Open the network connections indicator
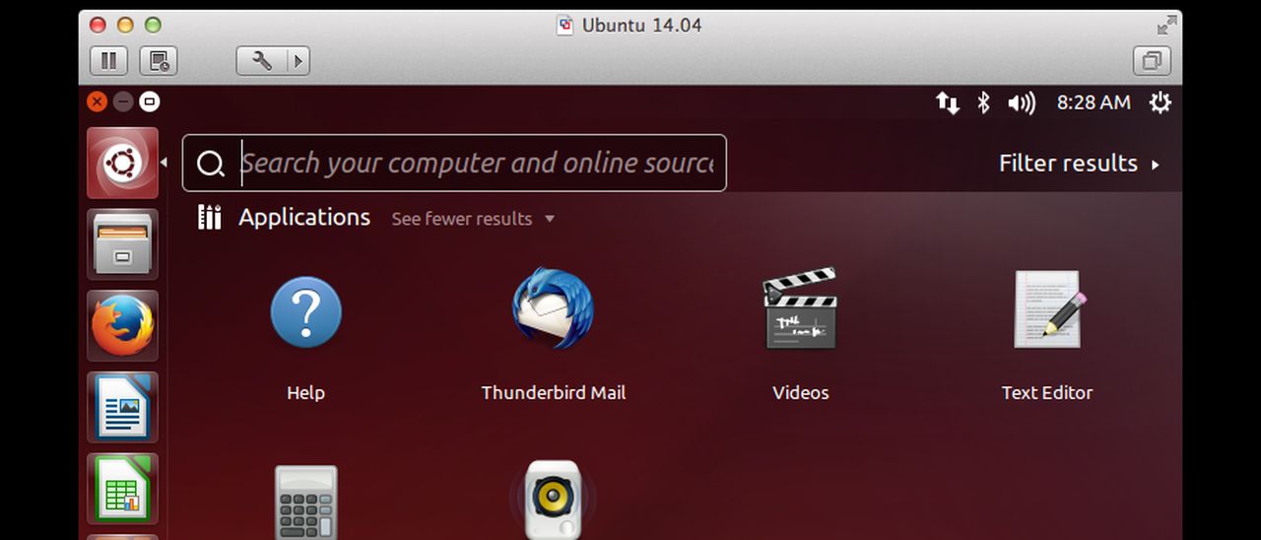This screenshot has width=1261, height=540. pyautogui.click(x=948, y=102)
